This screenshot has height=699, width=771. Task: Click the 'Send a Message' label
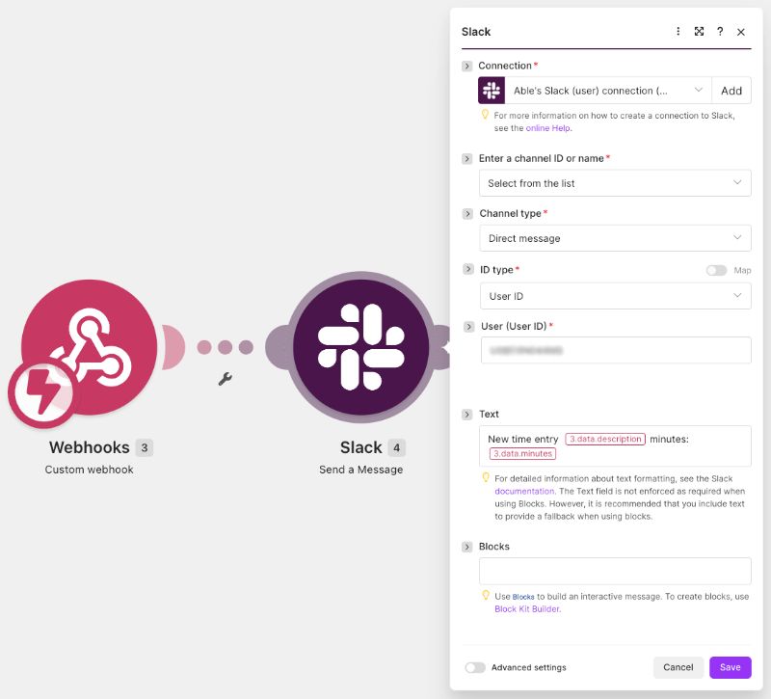(360, 470)
